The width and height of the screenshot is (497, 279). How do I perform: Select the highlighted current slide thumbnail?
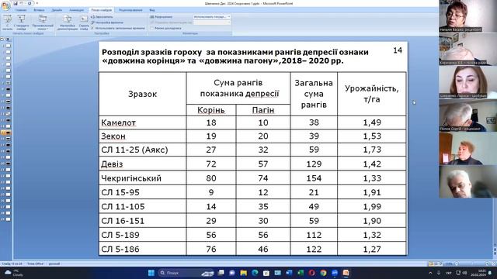8,133
